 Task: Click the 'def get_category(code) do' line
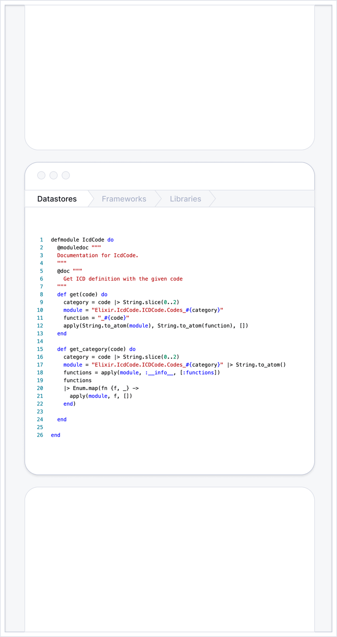pyautogui.click(x=96, y=349)
